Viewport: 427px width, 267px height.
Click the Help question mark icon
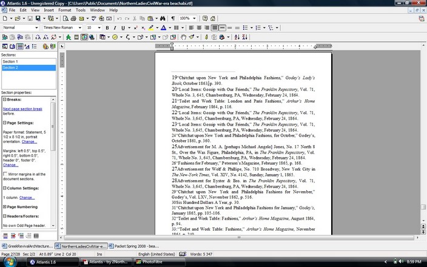(205, 19)
